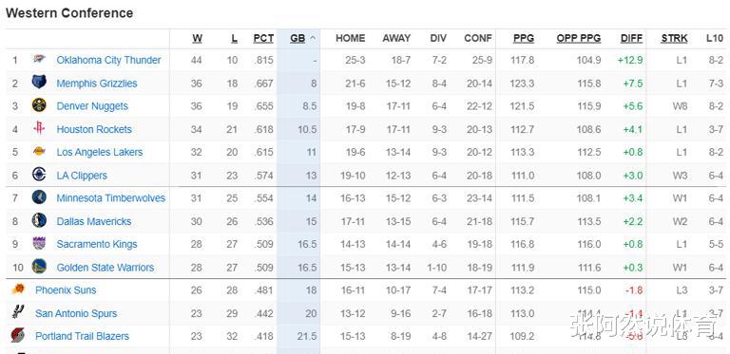
Task: Open the Golden State Warriors team link
Action: tap(106, 268)
